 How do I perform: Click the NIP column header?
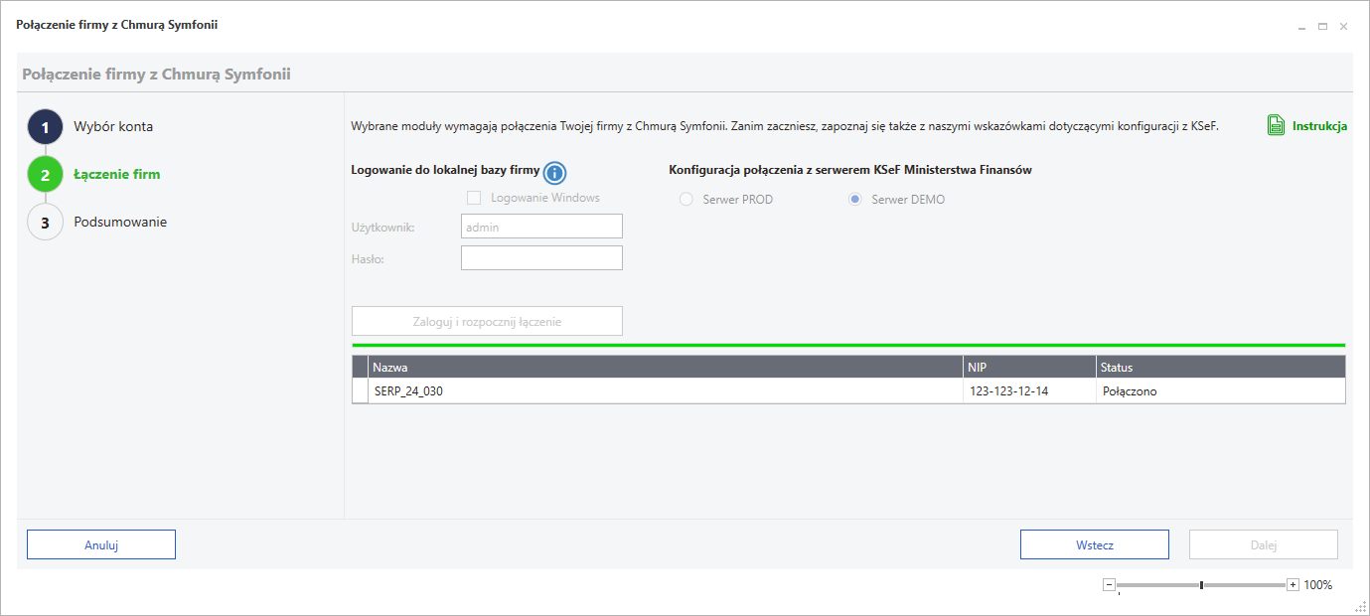click(1029, 367)
